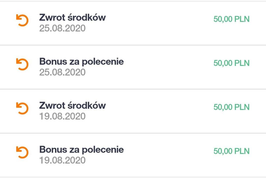
Task: Tap the 50,00 PLN amount for Bonus za polecenie 25.08.2020
Action: point(231,63)
